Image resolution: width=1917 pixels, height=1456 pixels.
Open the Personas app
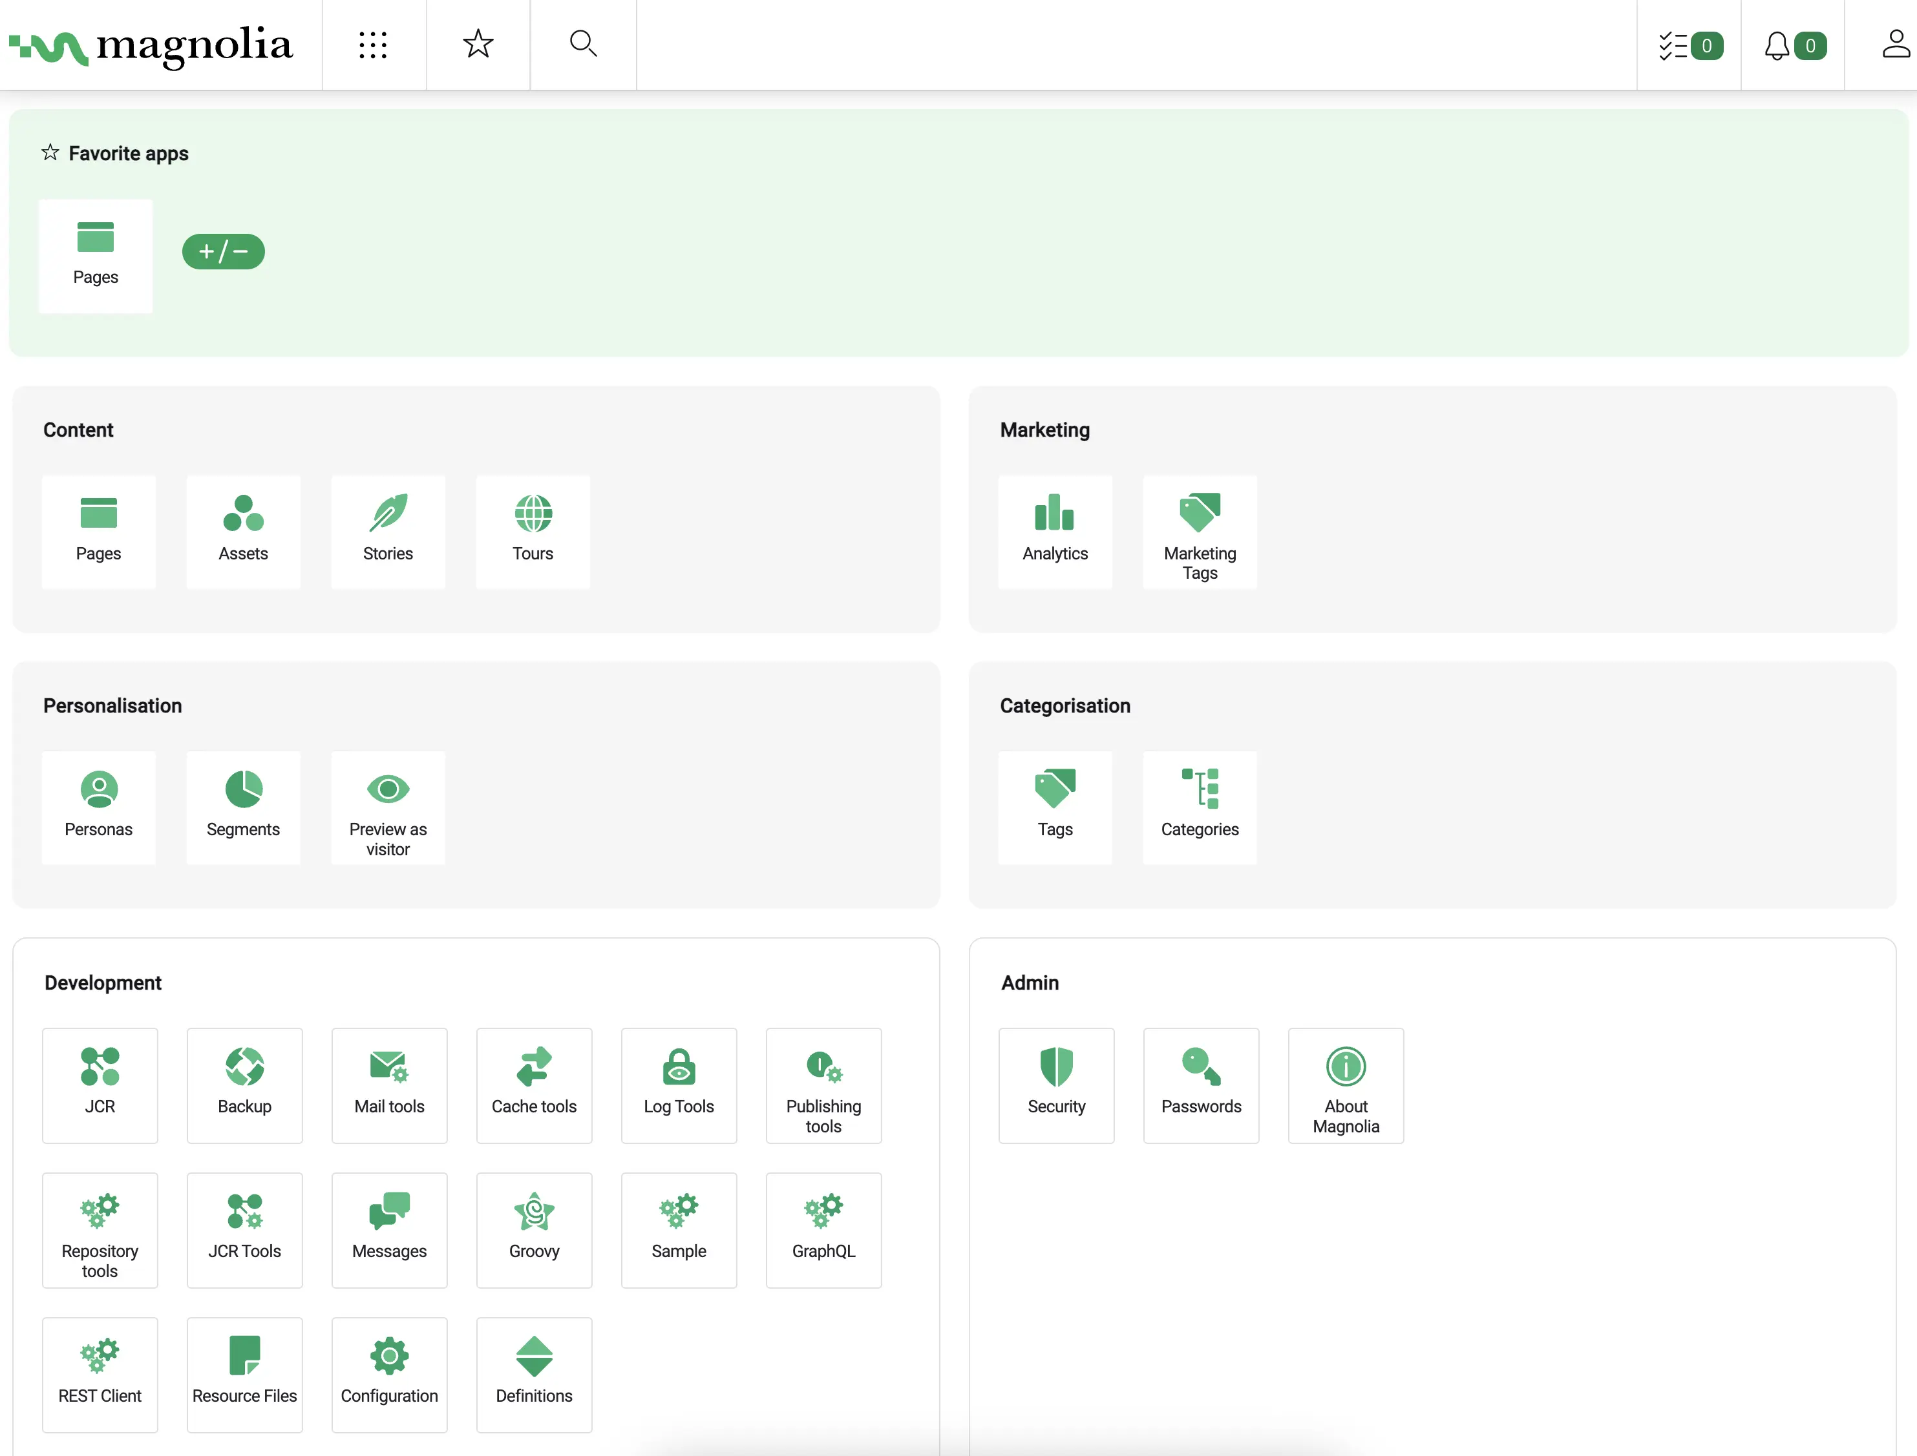(x=99, y=807)
